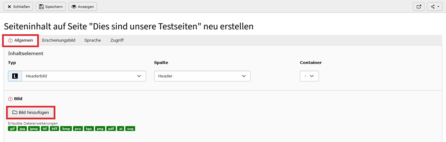This screenshot has width=446, height=142.
Task: Click the gif file extension badge
Action: tap(12, 129)
